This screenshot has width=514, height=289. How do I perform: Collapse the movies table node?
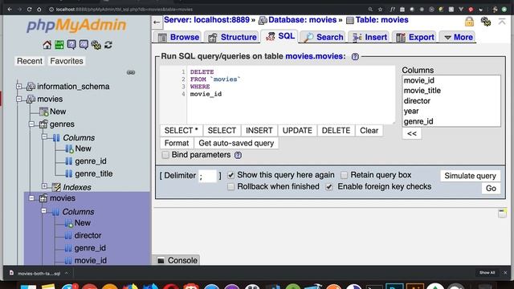click(x=31, y=198)
